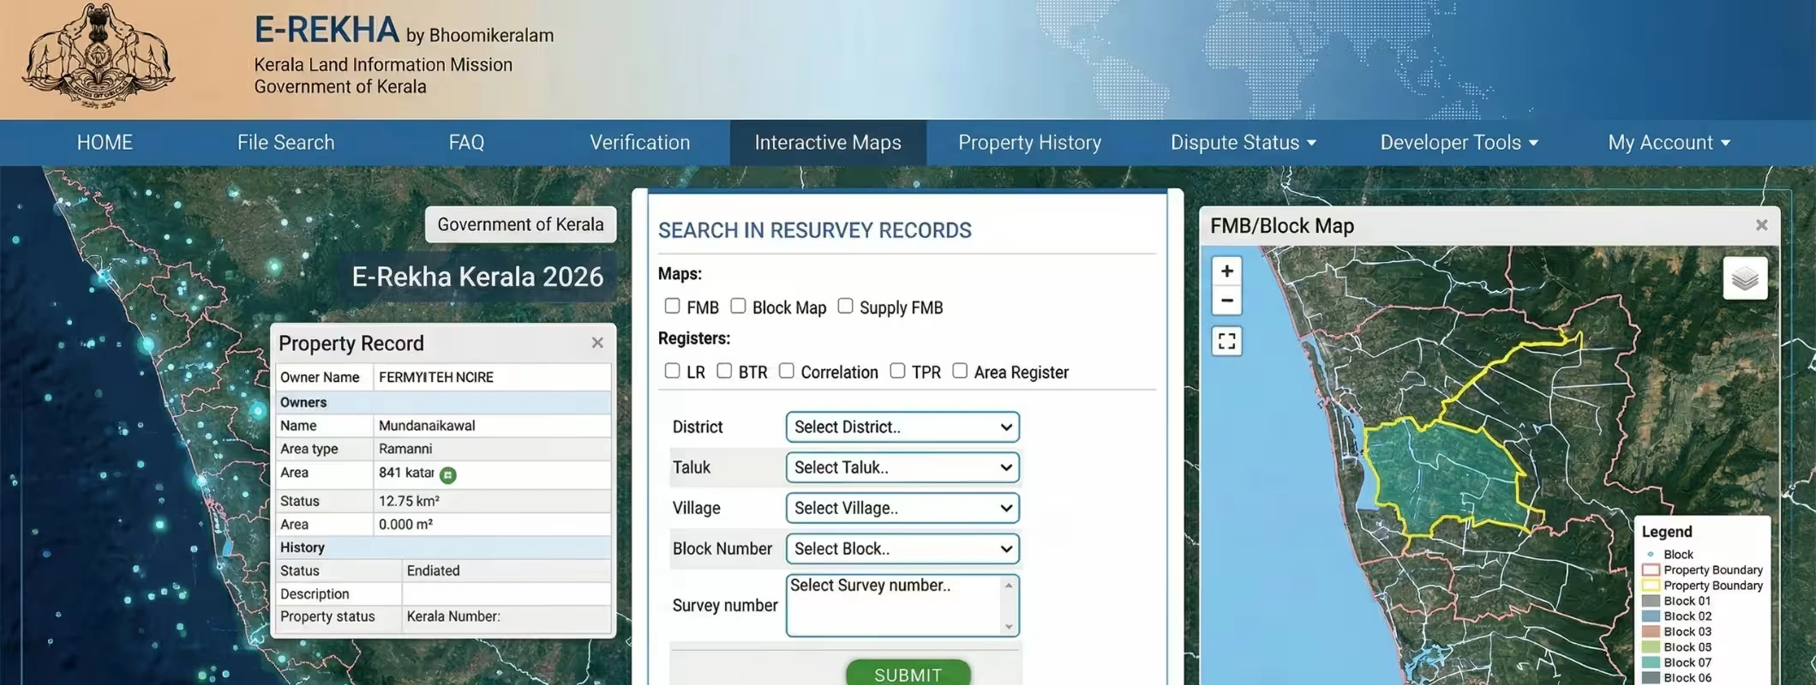Click the Ramanni area type value
1816x685 pixels.
(x=405, y=449)
